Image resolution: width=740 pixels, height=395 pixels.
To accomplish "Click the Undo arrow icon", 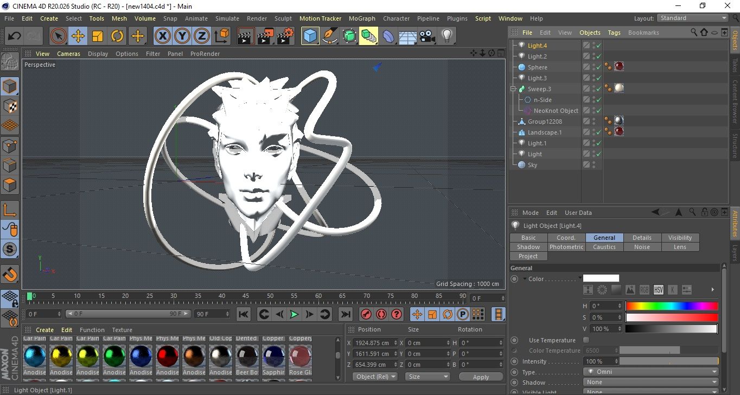I will (x=15, y=36).
